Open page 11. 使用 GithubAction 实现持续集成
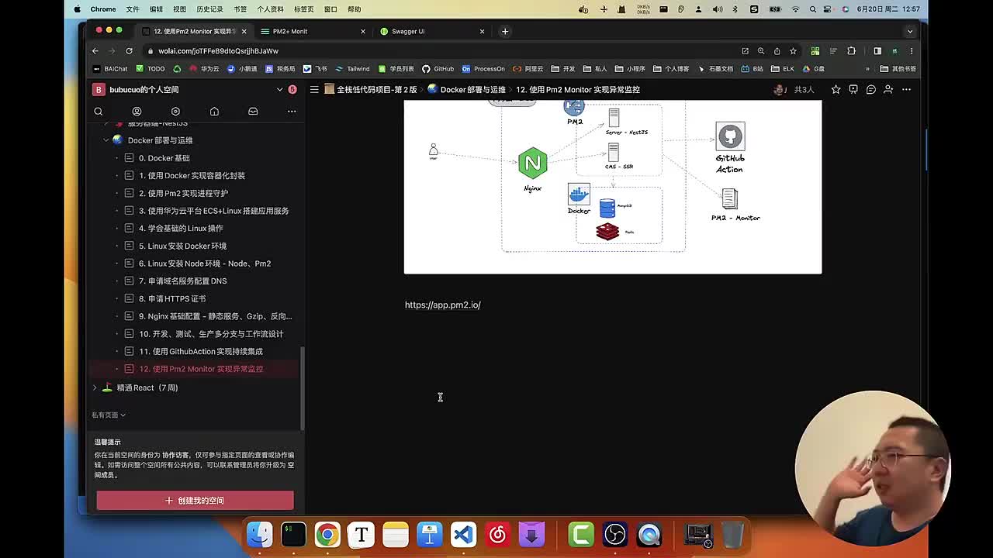This screenshot has width=993, height=558. [201, 351]
